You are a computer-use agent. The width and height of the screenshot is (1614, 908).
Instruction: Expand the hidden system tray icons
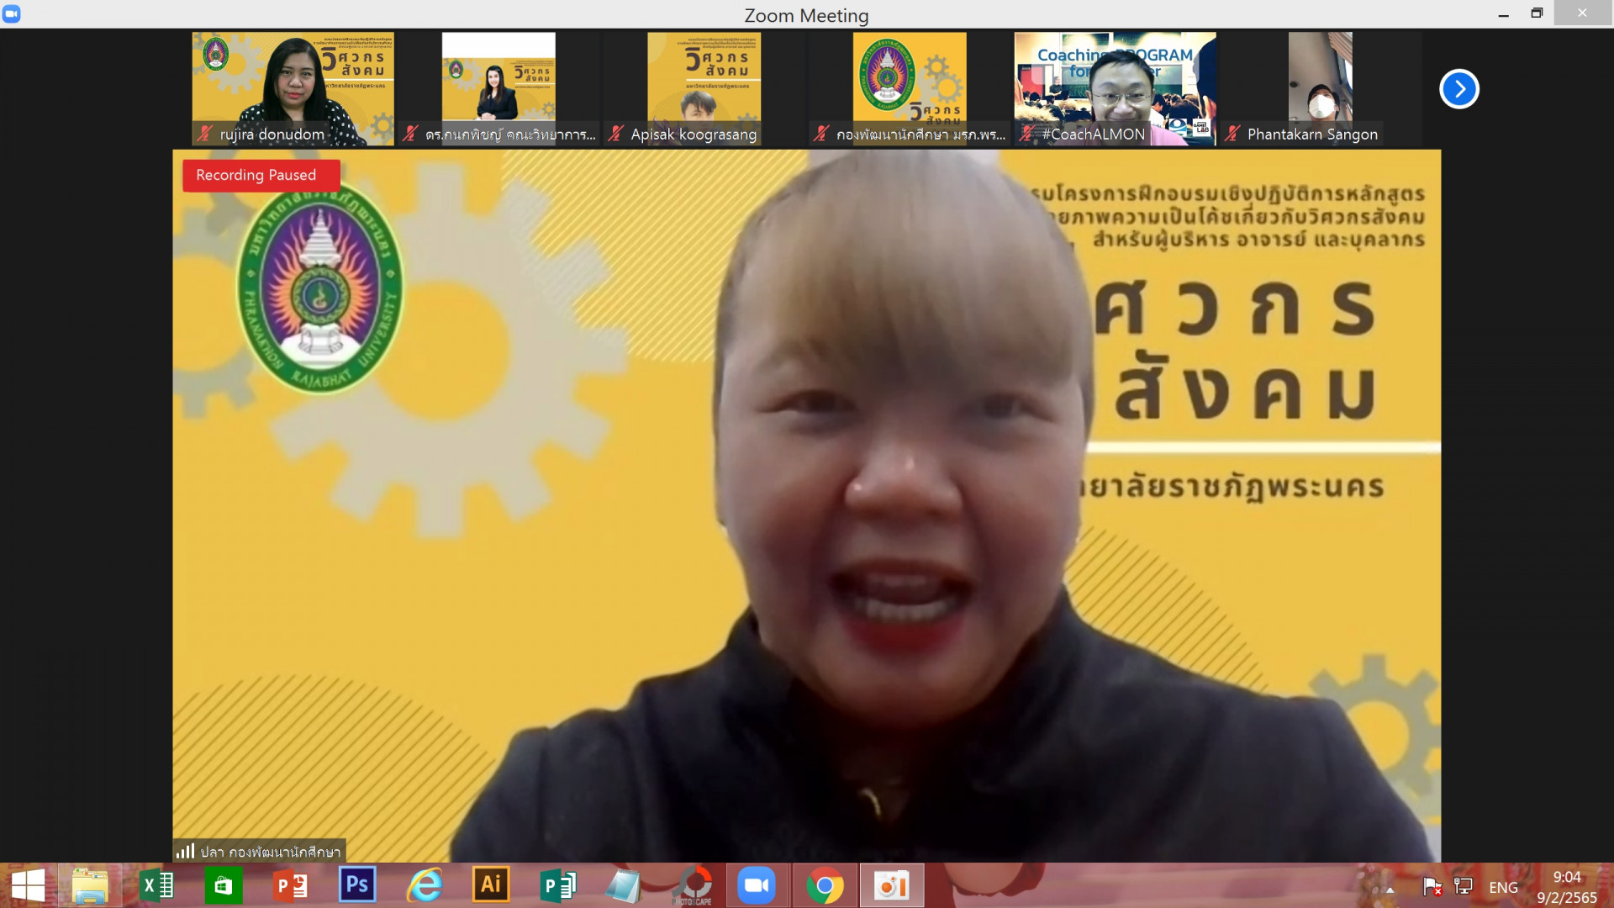(1390, 890)
